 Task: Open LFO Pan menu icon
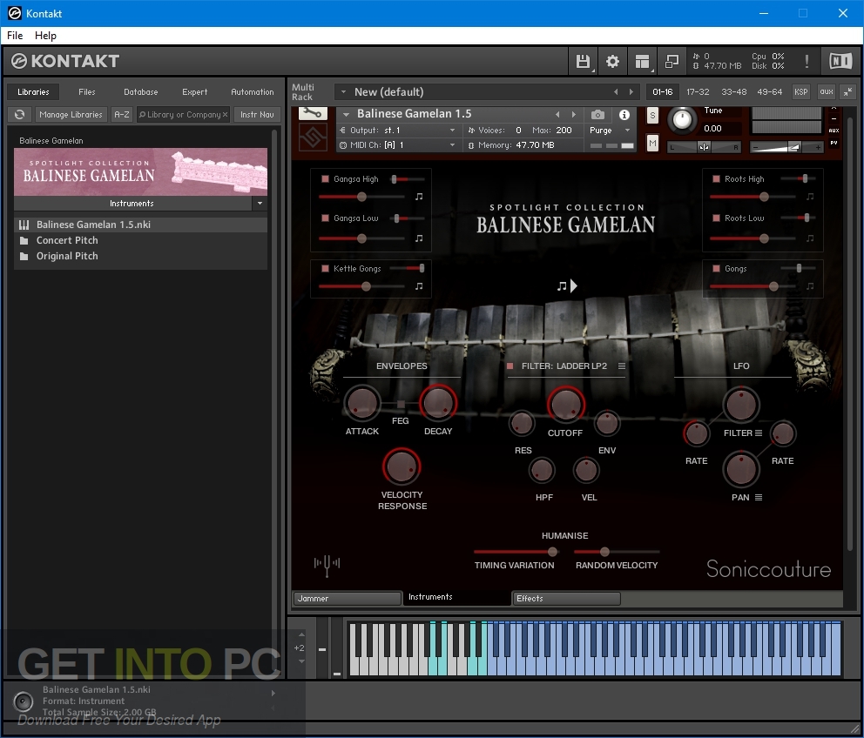click(759, 497)
